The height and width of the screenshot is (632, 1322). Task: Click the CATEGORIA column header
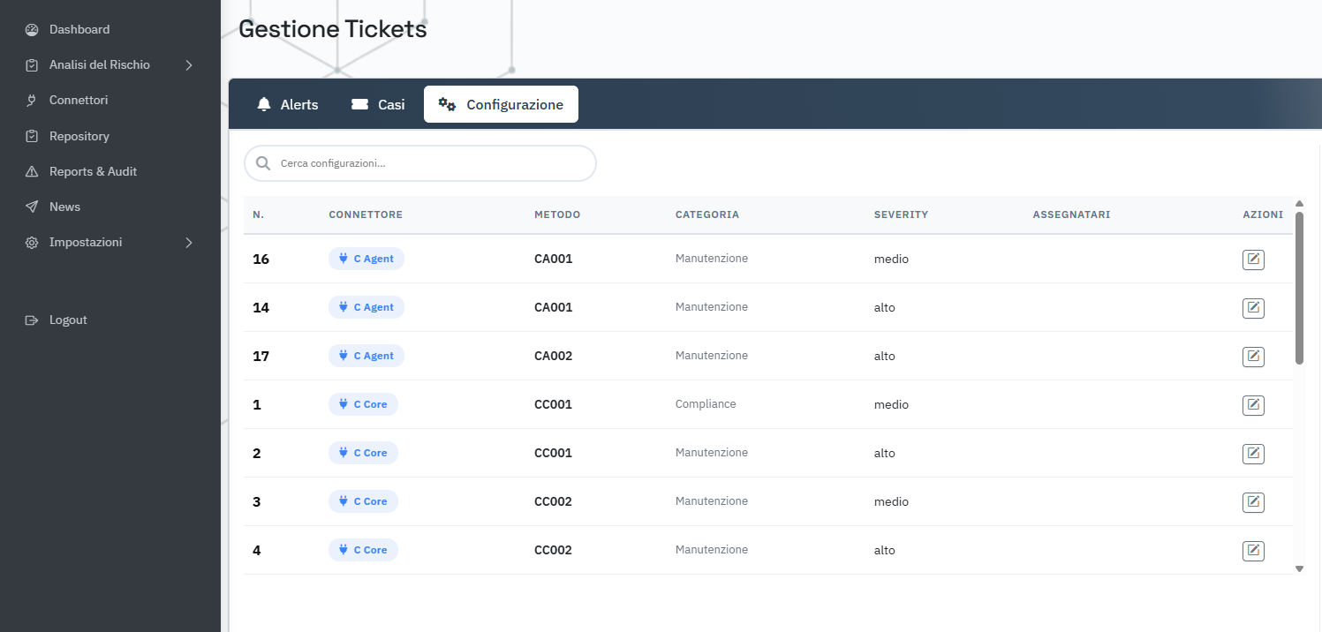coord(707,214)
